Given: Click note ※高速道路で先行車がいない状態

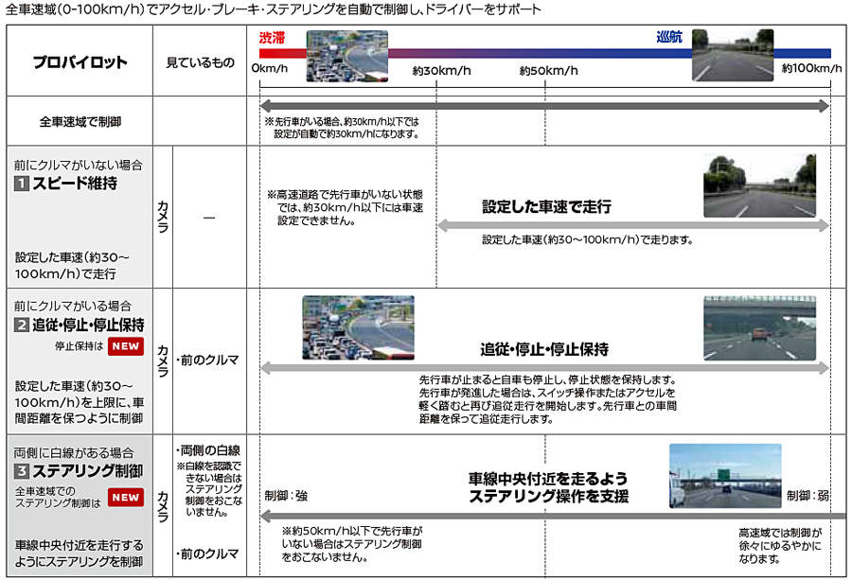Looking at the screenshot, I should [x=345, y=207].
